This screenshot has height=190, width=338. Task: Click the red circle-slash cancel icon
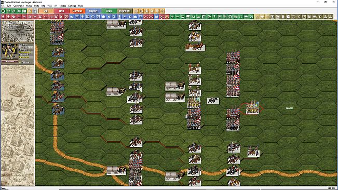point(66,17)
